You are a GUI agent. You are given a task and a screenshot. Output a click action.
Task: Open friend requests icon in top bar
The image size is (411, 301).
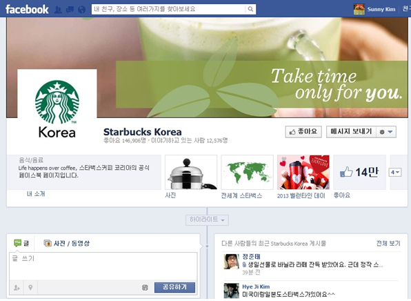pos(58,10)
